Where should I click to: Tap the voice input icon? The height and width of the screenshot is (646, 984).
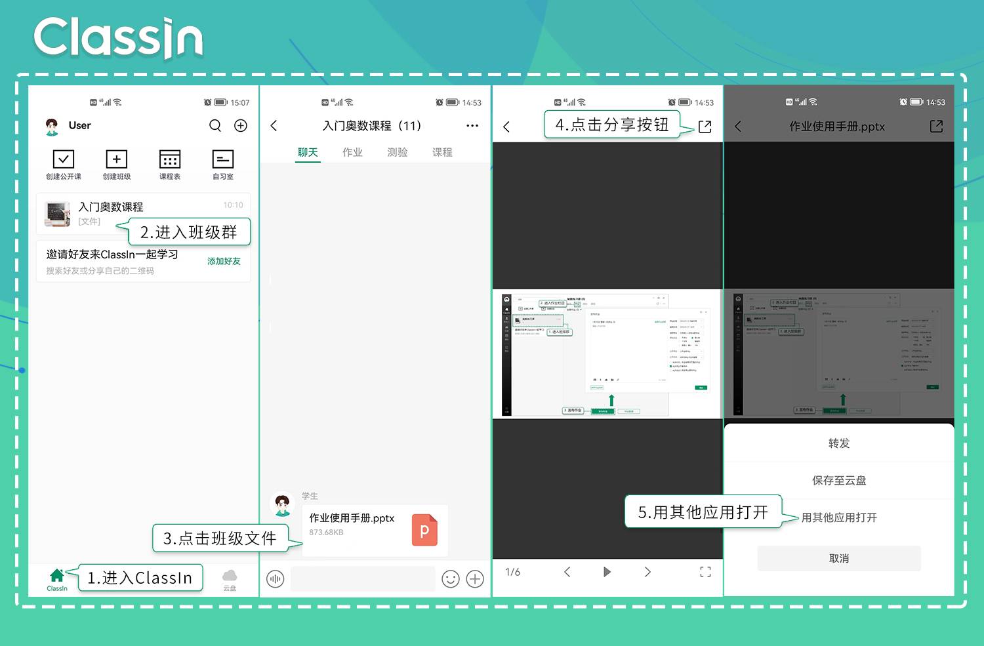click(276, 579)
